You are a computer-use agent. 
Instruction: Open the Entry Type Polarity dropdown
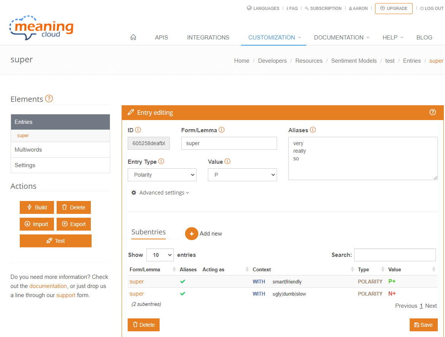pyautogui.click(x=162, y=175)
